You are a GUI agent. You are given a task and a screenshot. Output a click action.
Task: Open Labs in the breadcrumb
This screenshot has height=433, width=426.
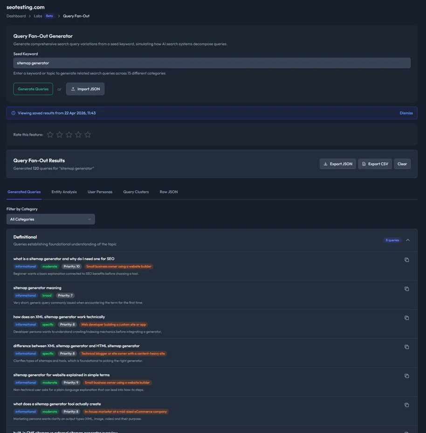tap(38, 16)
